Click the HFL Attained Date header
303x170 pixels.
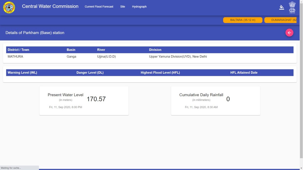pos(244,73)
